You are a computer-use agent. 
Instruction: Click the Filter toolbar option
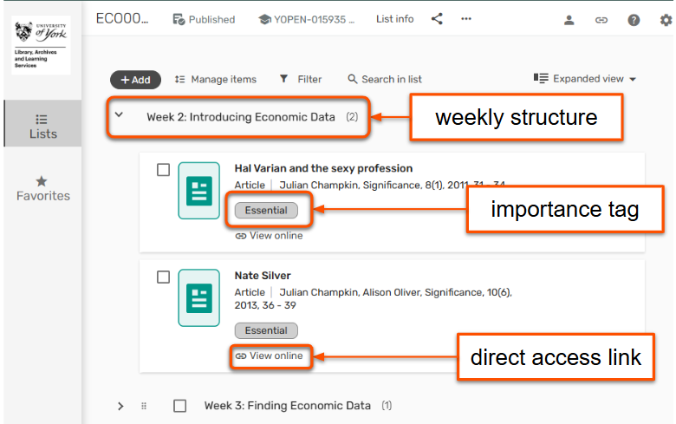pos(301,80)
